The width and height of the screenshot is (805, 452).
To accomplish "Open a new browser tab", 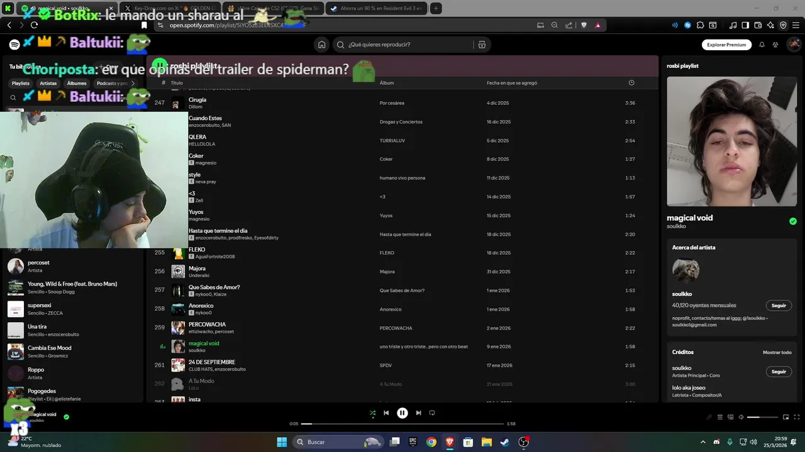I will point(436,8).
